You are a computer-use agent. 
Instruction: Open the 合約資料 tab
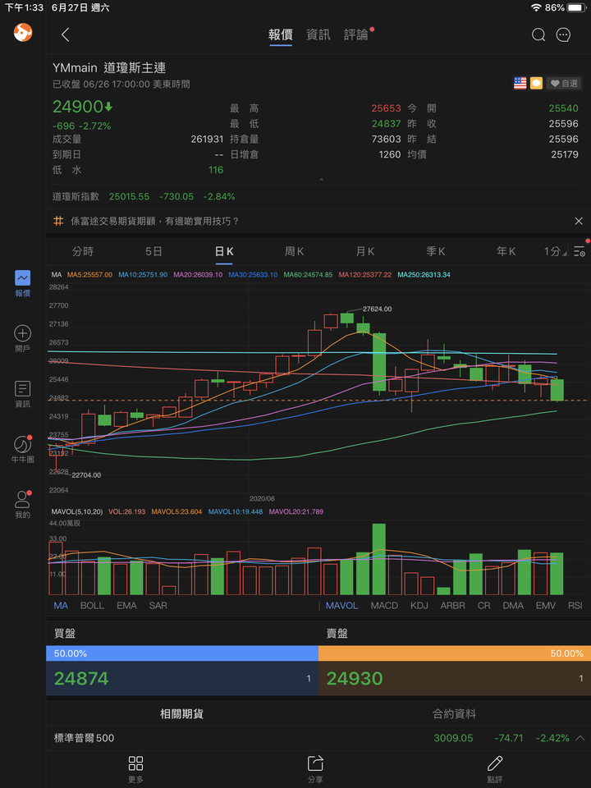[x=454, y=713]
